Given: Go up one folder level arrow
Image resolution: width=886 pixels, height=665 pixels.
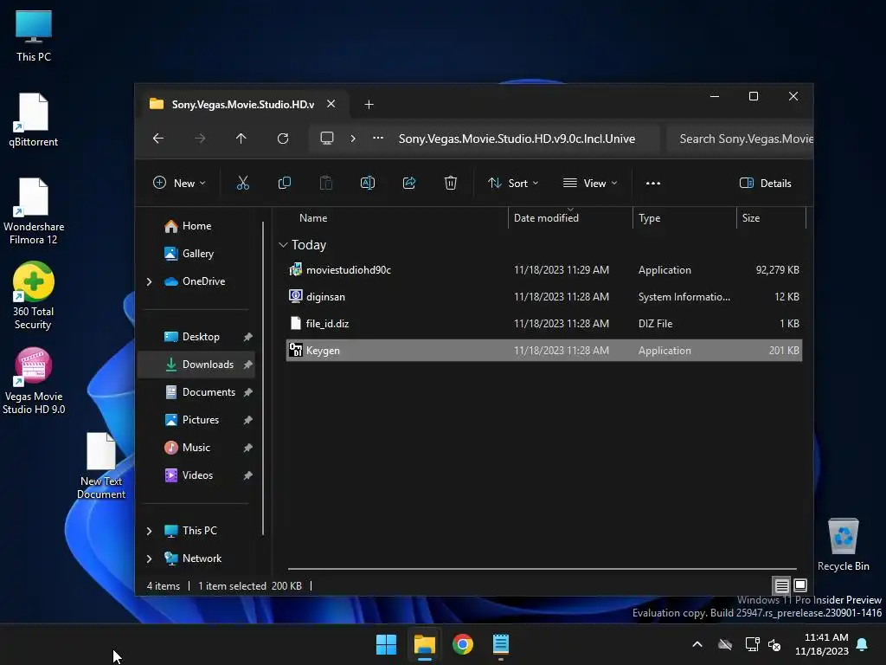Looking at the screenshot, I should point(241,139).
